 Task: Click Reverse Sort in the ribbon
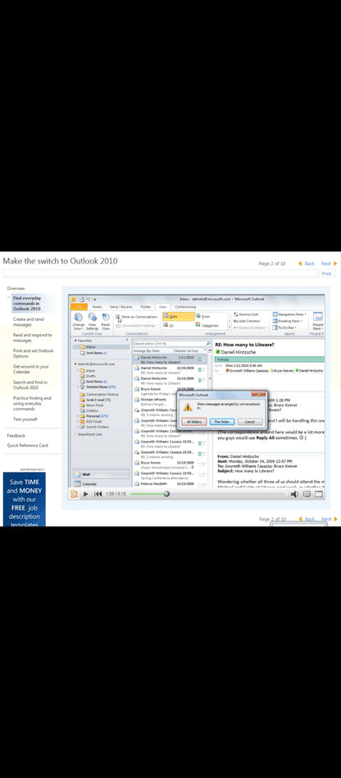(x=246, y=314)
